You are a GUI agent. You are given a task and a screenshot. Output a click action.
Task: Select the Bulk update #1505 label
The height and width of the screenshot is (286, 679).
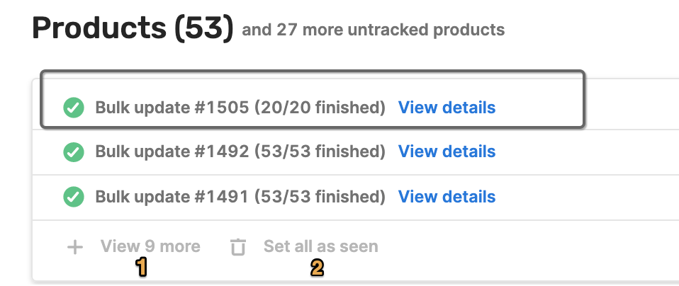coord(172,108)
